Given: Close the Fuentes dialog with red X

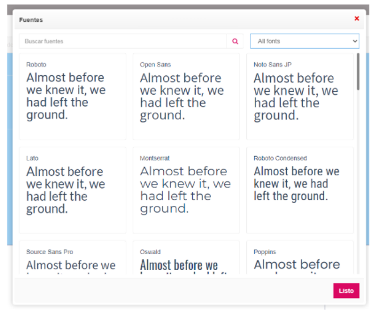Looking at the screenshot, I should 357,19.
